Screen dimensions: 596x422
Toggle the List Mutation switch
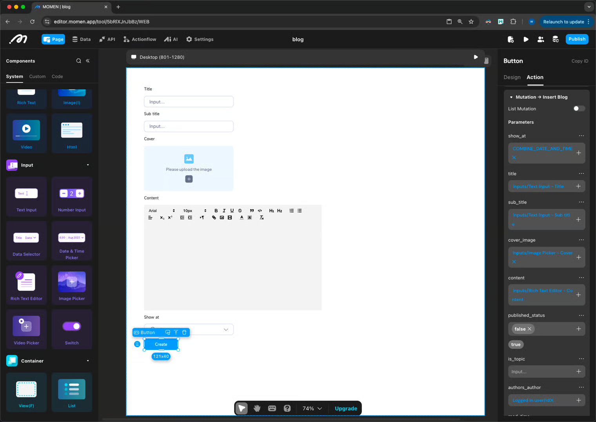click(x=578, y=109)
